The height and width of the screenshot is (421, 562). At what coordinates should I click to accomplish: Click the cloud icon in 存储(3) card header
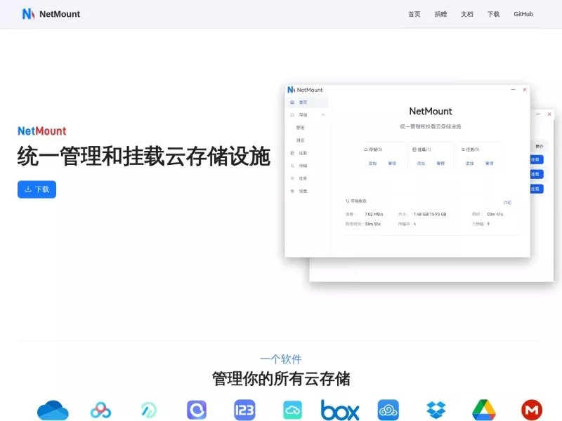365,149
